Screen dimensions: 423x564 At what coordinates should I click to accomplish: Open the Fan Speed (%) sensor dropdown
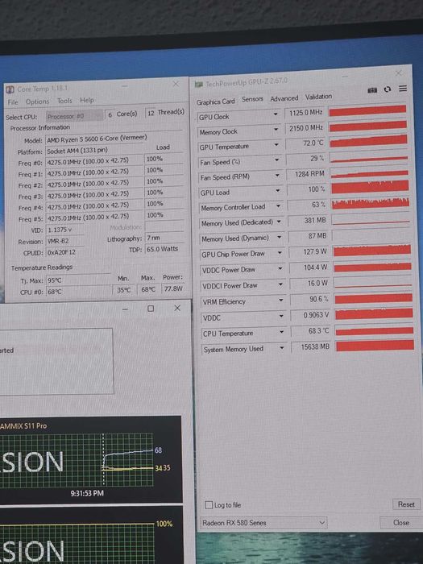(276, 160)
